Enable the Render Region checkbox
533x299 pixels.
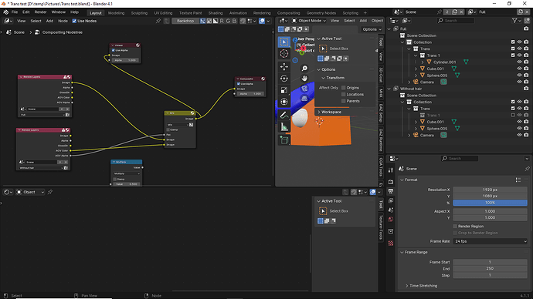point(455,226)
